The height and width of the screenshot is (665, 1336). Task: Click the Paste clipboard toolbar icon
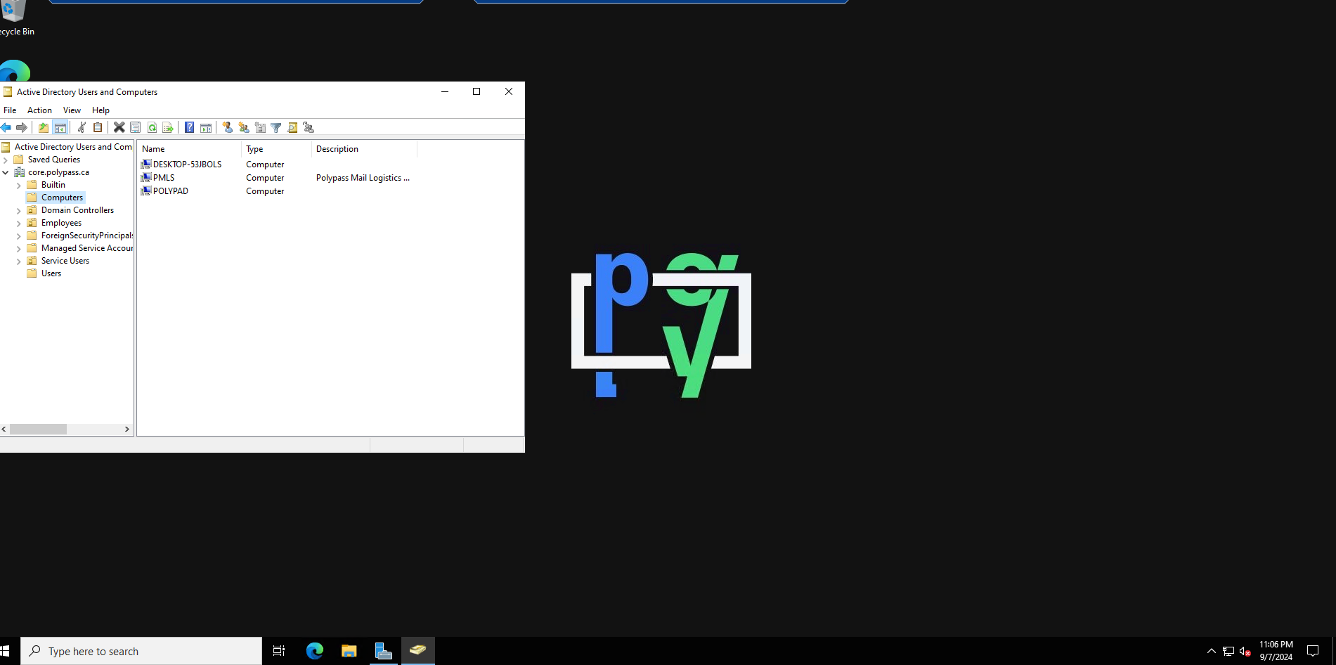(98, 127)
